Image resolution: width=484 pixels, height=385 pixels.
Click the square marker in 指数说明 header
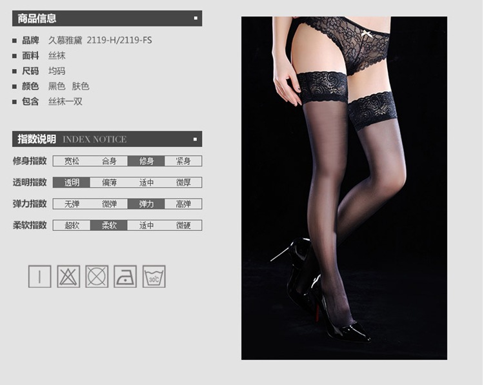click(196, 139)
